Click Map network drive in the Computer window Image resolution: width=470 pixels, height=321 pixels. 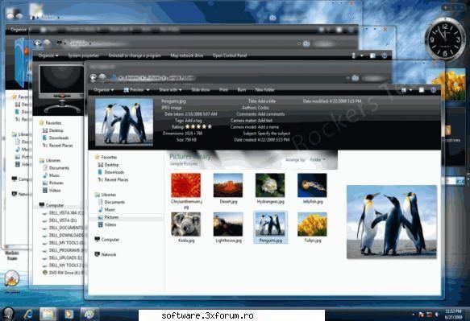[186, 56]
